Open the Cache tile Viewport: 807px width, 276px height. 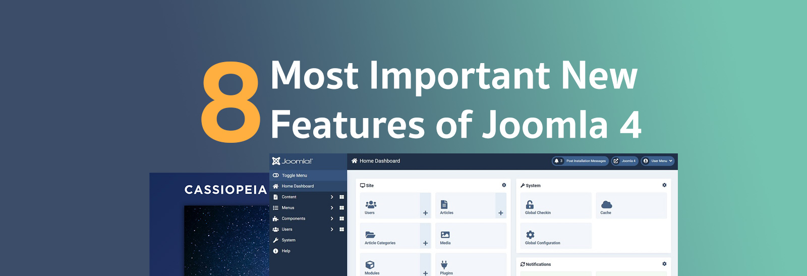[631, 205]
